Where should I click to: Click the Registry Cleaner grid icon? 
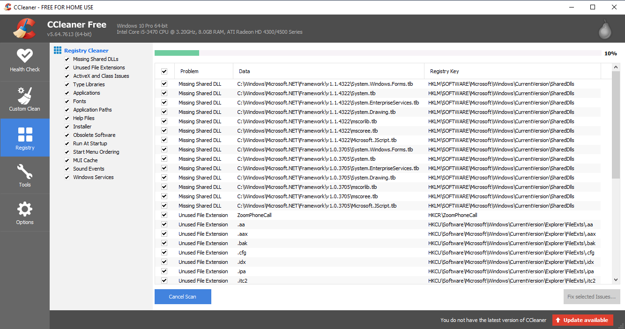click(x=58, y=50)
